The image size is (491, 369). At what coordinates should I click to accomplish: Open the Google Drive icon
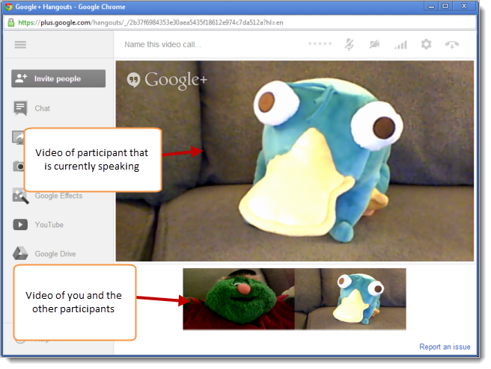point(20,253)
